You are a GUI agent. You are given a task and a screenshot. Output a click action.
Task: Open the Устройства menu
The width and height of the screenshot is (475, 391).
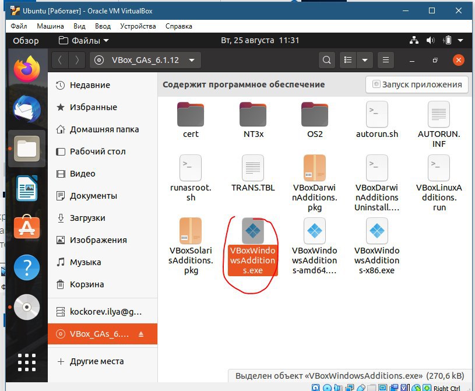point(138,26)
